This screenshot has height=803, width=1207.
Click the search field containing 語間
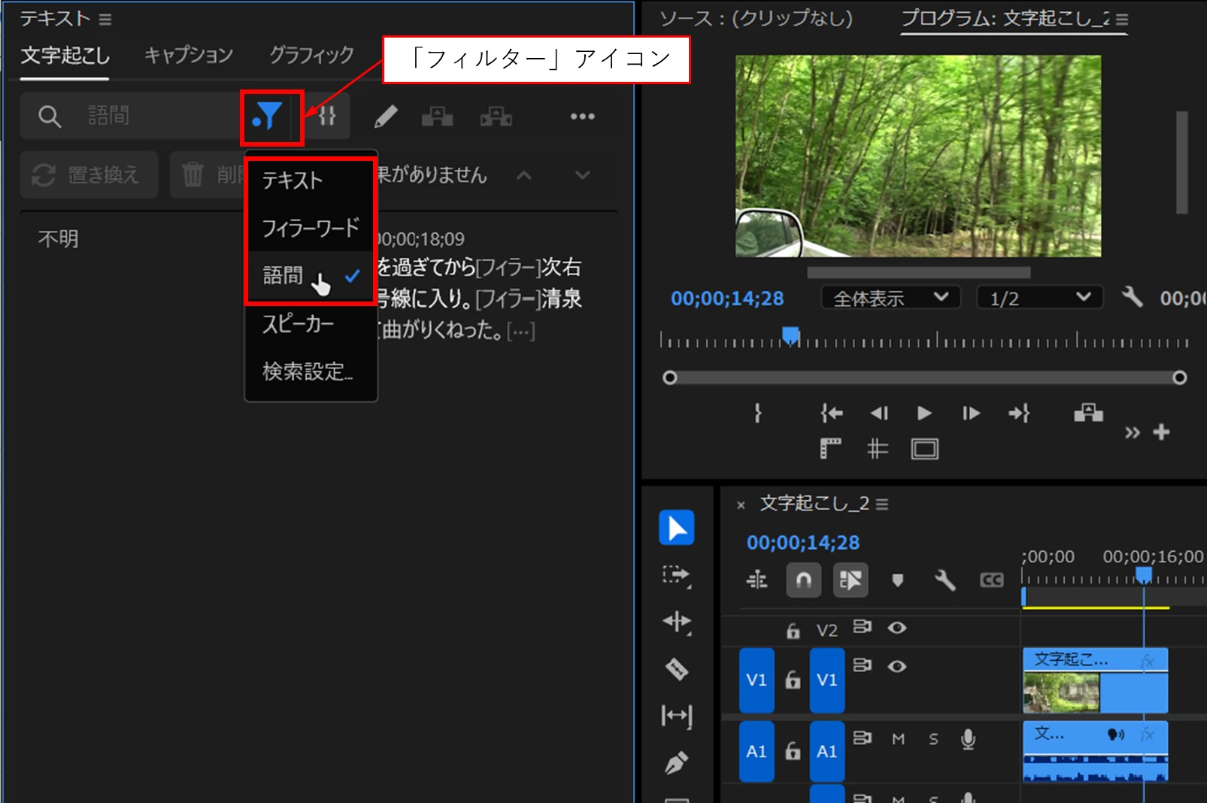click(x=128, y=116)
